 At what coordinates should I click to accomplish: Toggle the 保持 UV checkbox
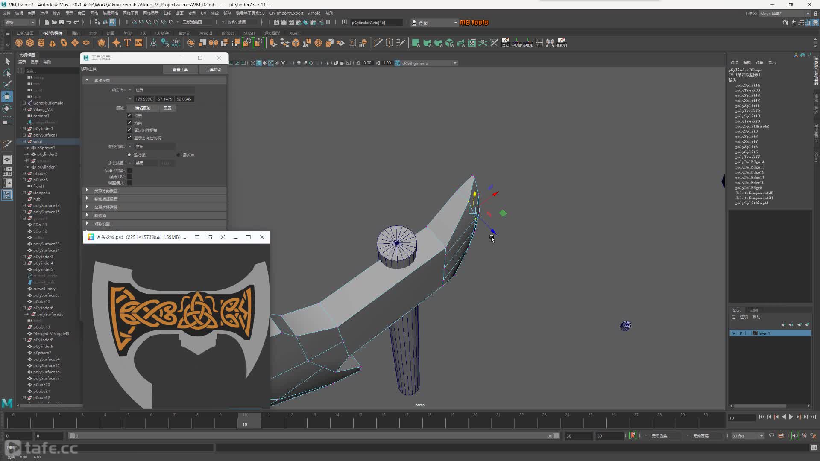click(130, 177)
